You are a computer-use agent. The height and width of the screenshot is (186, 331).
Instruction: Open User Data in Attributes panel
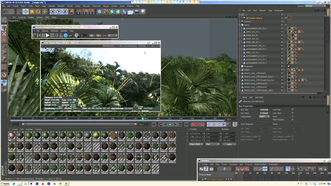[259, 97]
